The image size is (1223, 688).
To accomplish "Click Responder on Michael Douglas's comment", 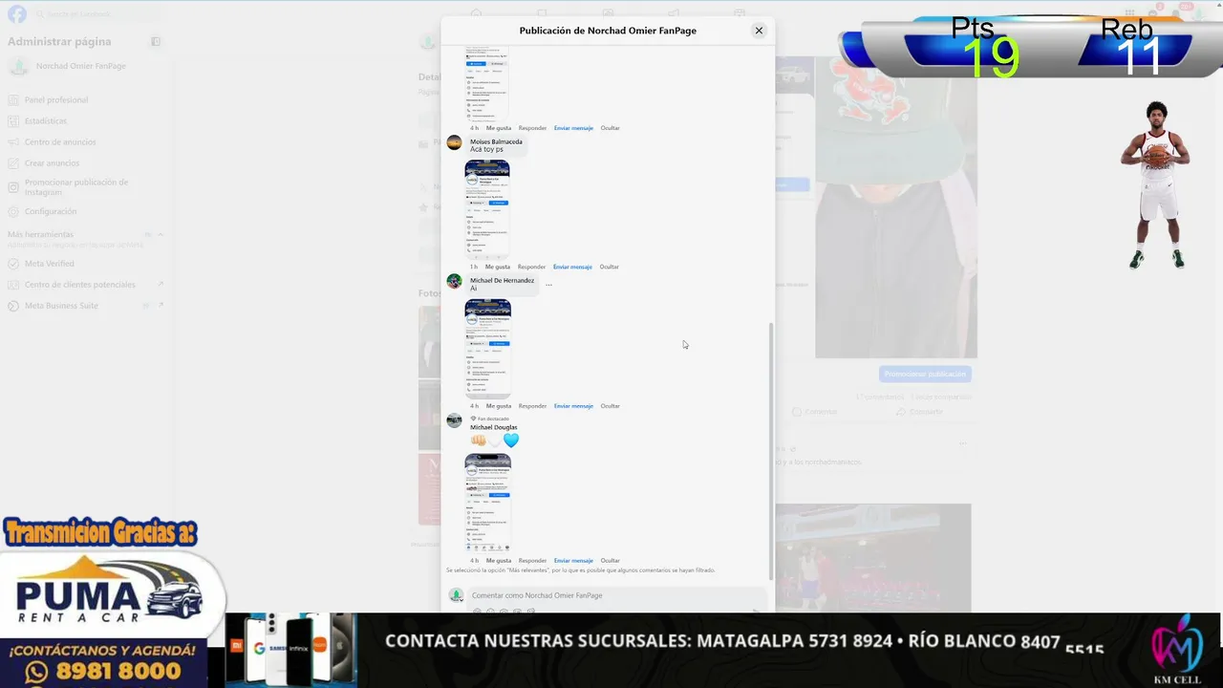I will [532, 560].
